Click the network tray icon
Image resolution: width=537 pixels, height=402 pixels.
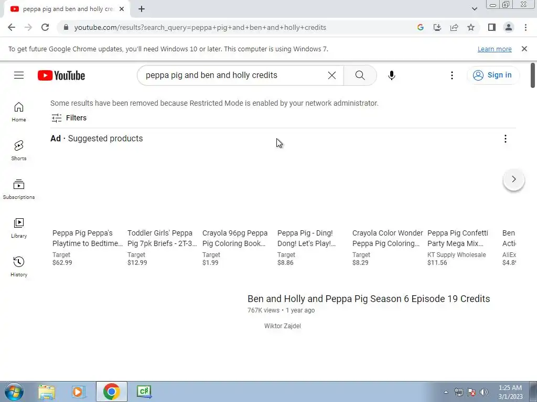click(x=458, y=392)
